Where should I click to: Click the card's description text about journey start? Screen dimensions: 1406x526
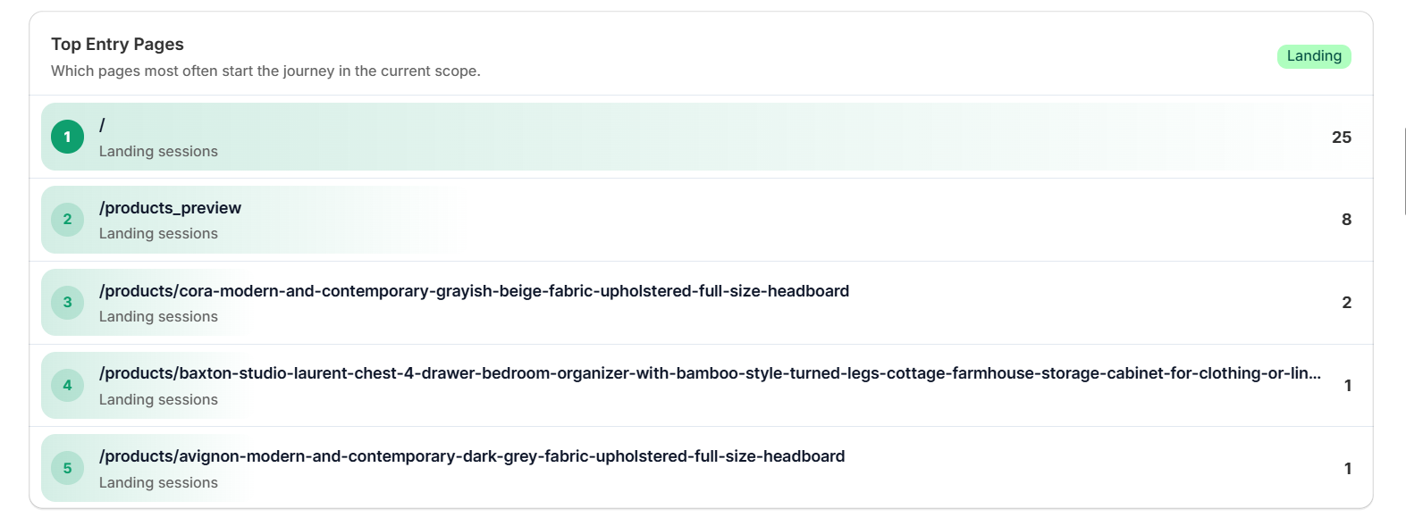[x=265, y=71]
